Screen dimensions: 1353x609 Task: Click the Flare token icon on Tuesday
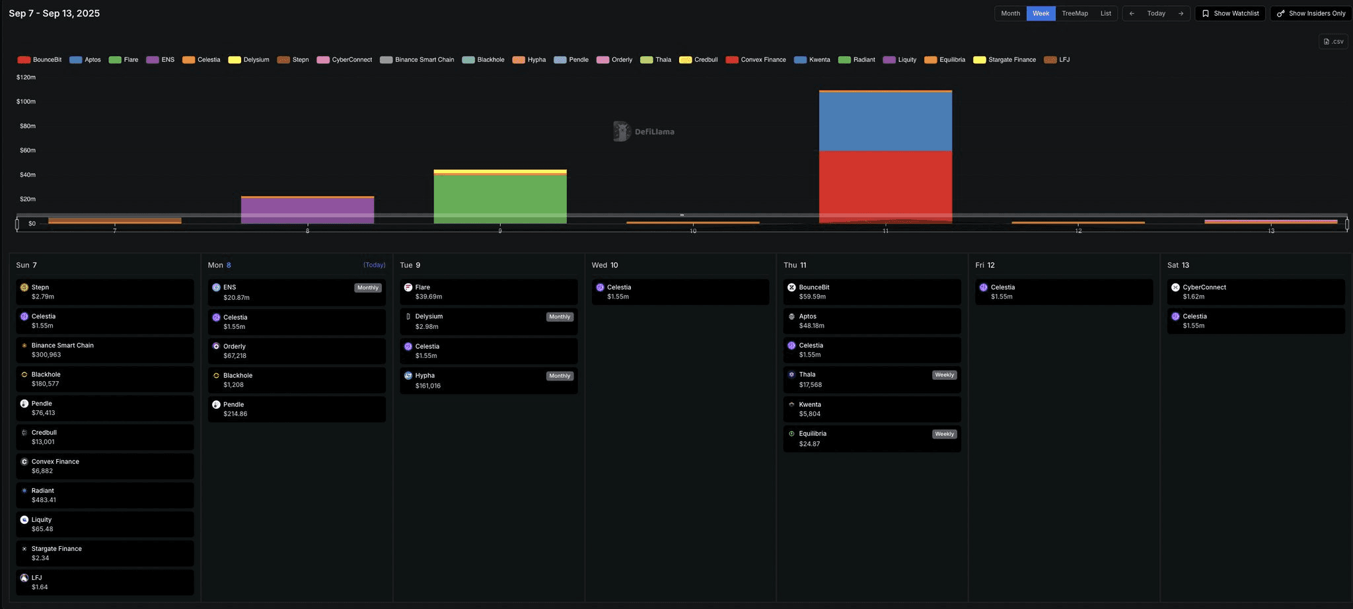tap(408, 287)
